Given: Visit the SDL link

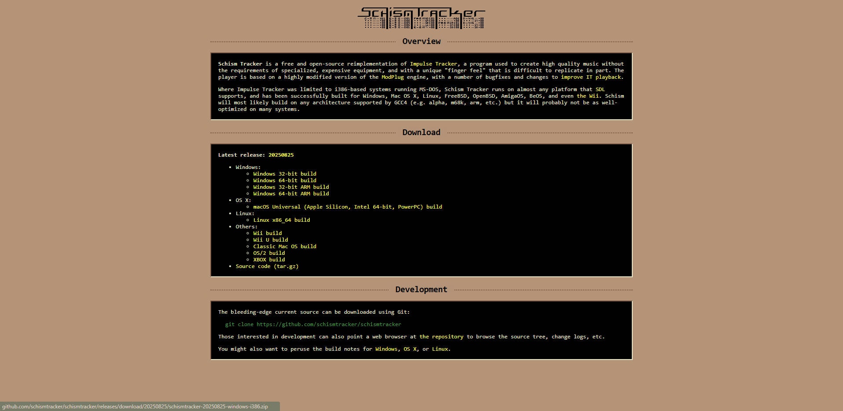Looking at the screenshot, I should pyautogui.click(x=600, y=89).
